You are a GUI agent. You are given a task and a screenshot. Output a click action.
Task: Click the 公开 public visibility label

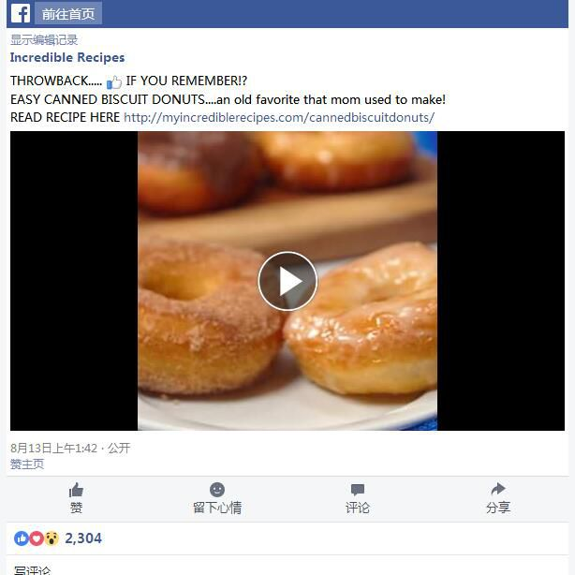click(119, 448)
